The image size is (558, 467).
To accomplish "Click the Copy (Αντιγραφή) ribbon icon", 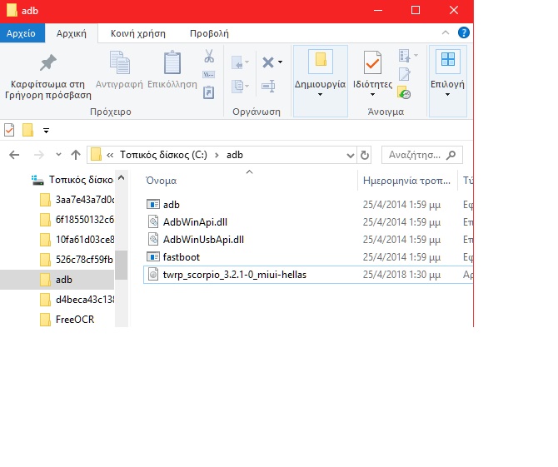I will [120, 64].
